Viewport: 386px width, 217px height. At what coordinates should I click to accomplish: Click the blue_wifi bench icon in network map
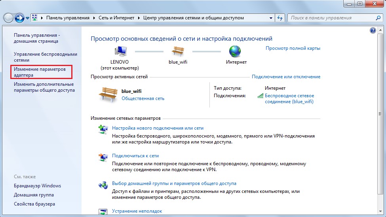pyautogui.click(x=177, y=51)
